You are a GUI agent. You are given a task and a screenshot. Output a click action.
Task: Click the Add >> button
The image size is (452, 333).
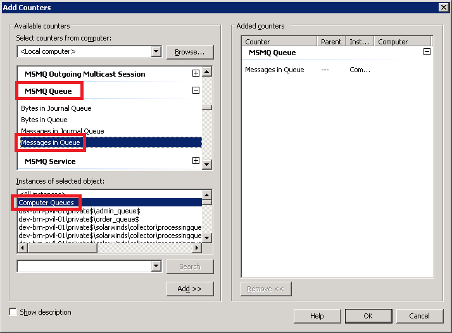[x=190, y=289]
